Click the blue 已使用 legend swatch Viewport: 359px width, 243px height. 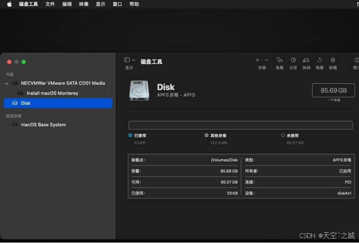click(x=130, y=135)
